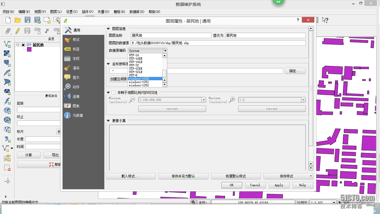Click the 图层名称 input field
Image resolution: width=380 pixels, height=214 pixels.
pos(171,35)
